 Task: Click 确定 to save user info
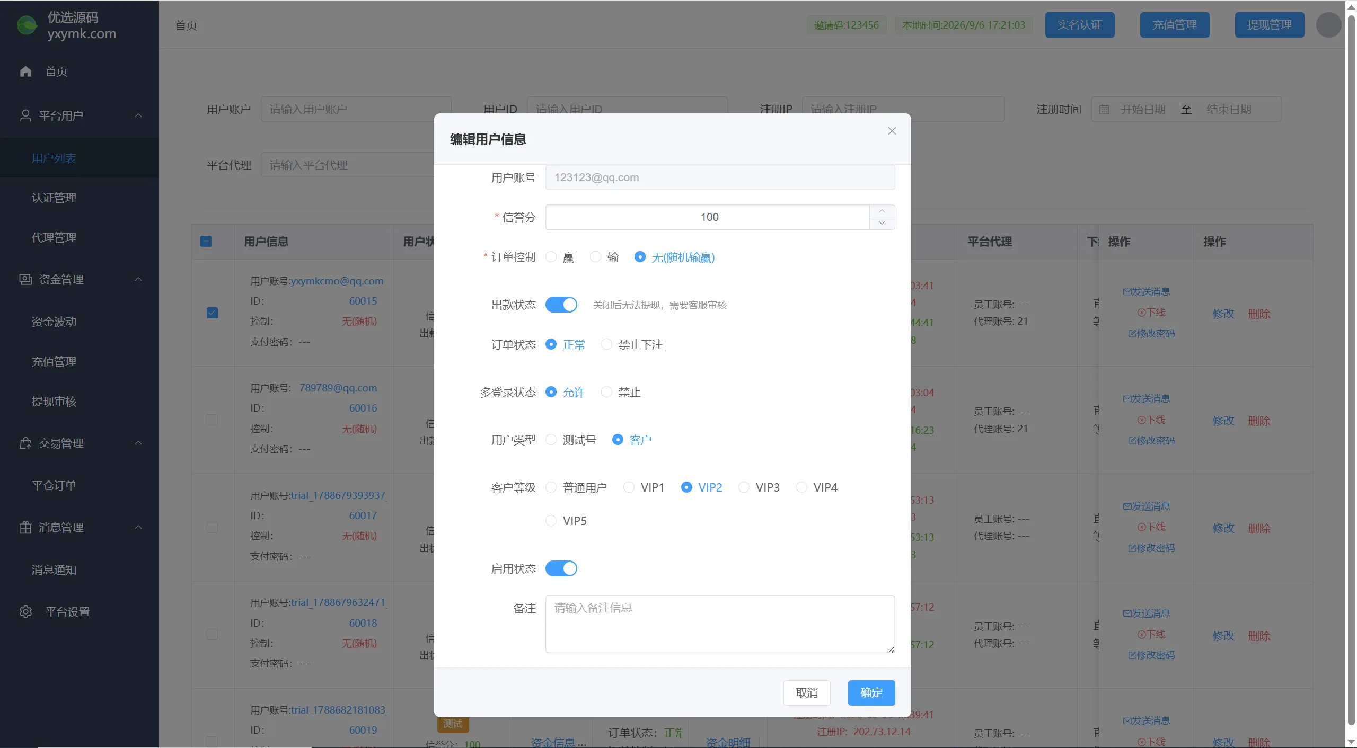coord(871,693)
